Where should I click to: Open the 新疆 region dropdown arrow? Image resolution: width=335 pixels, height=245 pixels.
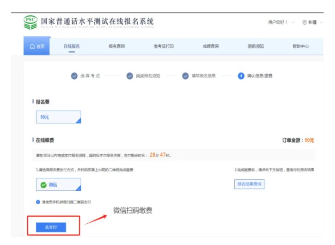321,22
